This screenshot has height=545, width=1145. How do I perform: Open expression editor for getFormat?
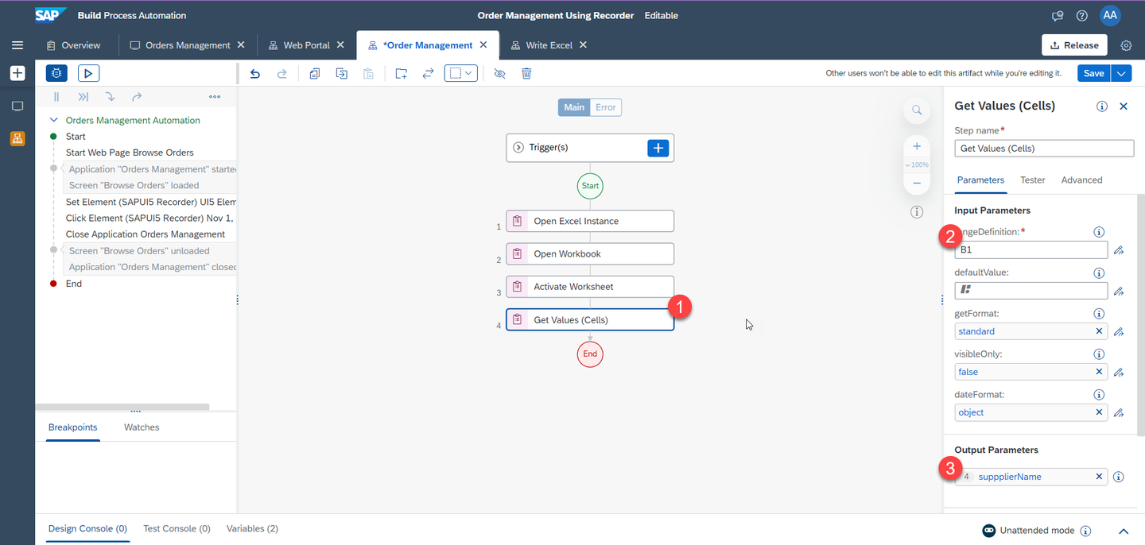coord(1119,331)
